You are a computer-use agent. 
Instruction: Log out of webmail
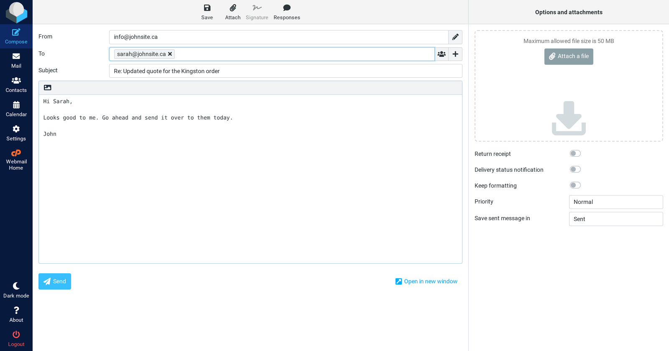[x=16, y=339]
